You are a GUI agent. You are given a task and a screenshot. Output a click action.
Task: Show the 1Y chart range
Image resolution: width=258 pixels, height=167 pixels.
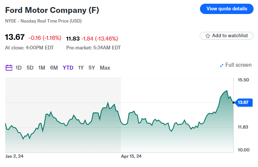[81, 67]
